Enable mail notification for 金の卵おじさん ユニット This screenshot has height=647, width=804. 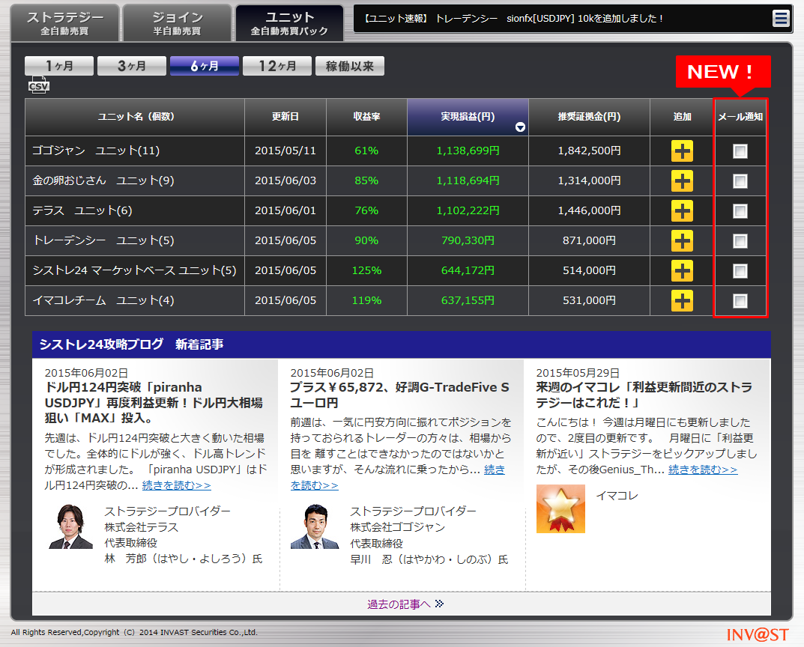pyautogui.click(x=740, y=180)
